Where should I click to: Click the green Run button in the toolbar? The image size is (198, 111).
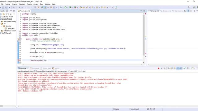tap(65, 7)
